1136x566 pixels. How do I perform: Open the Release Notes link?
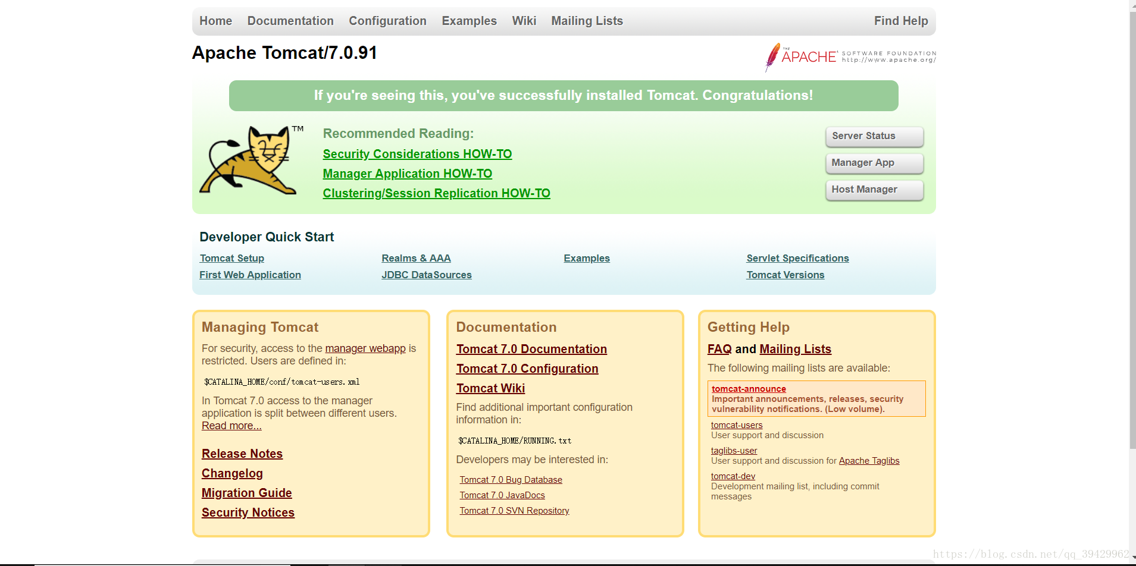click(x=242, y=454)
